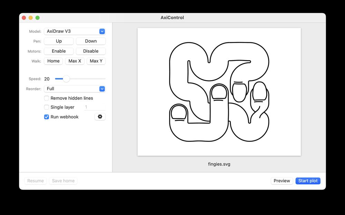345x215 pixels.
Task: Disable the motors
Action: [91, 51]
